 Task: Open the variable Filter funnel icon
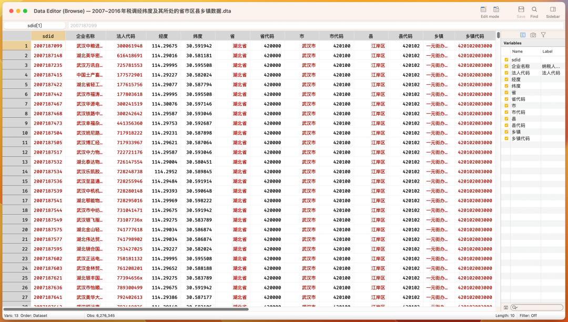tap(543, 35)
